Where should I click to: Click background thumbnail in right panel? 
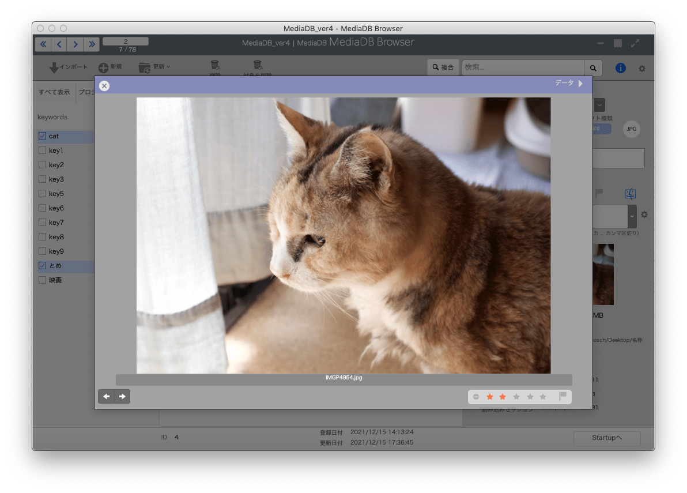(x=603, y=274)
